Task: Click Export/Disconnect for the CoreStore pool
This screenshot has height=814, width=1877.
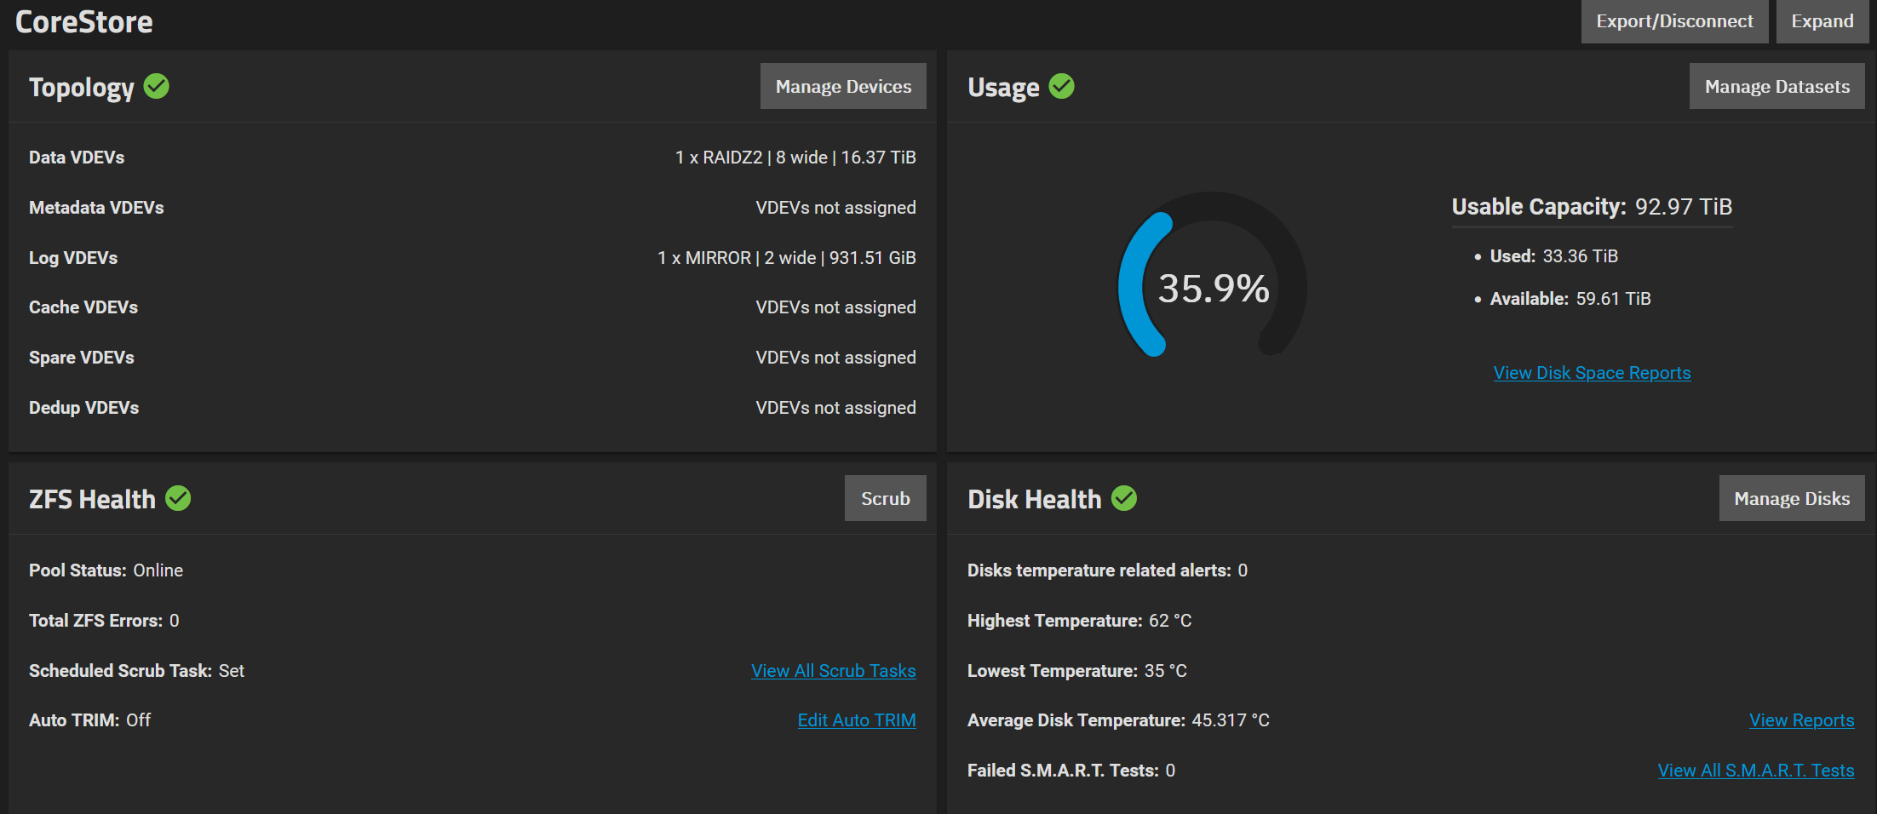Action: click(x=1673, y=21)
